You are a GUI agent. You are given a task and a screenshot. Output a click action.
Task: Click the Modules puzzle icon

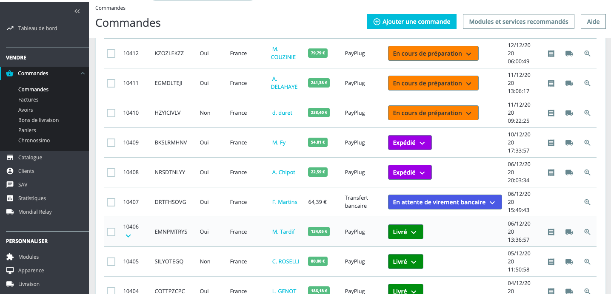[x=10, y=257]
